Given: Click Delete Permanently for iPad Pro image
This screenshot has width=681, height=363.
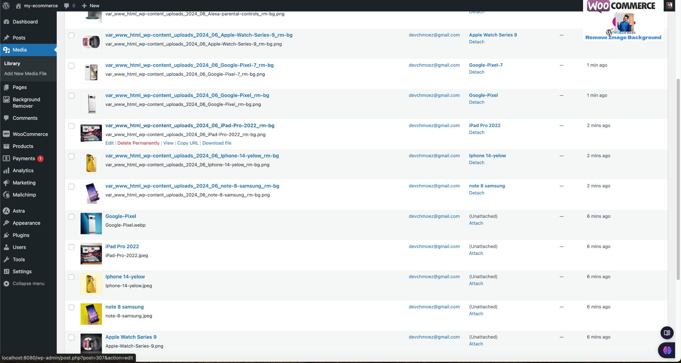Looking at the screenshot, I should coord(138,143).
